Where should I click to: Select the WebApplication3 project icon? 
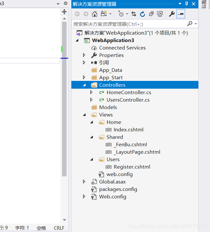(x=87, y=40)
